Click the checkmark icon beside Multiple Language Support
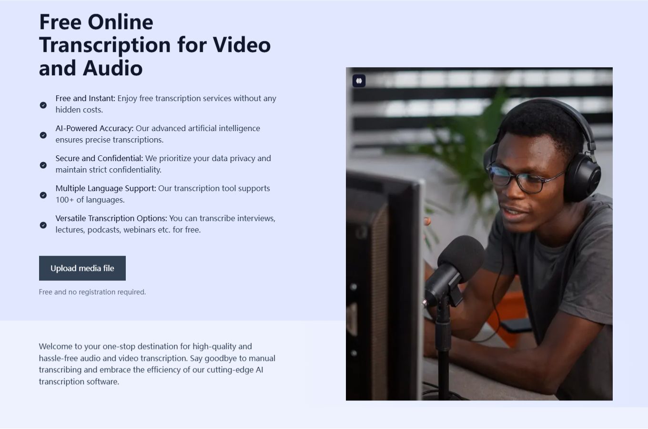 (x=43, y=195)
